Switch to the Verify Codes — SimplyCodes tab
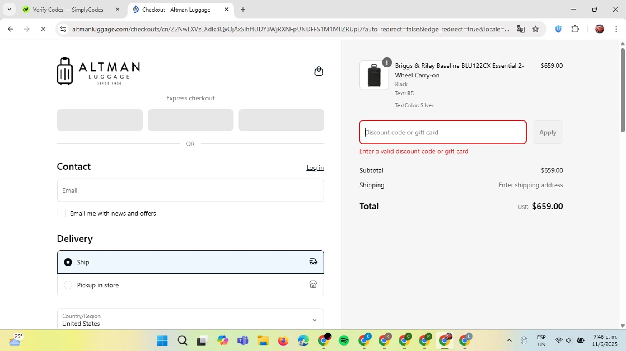The image size is (626, 351). point(68,10)
